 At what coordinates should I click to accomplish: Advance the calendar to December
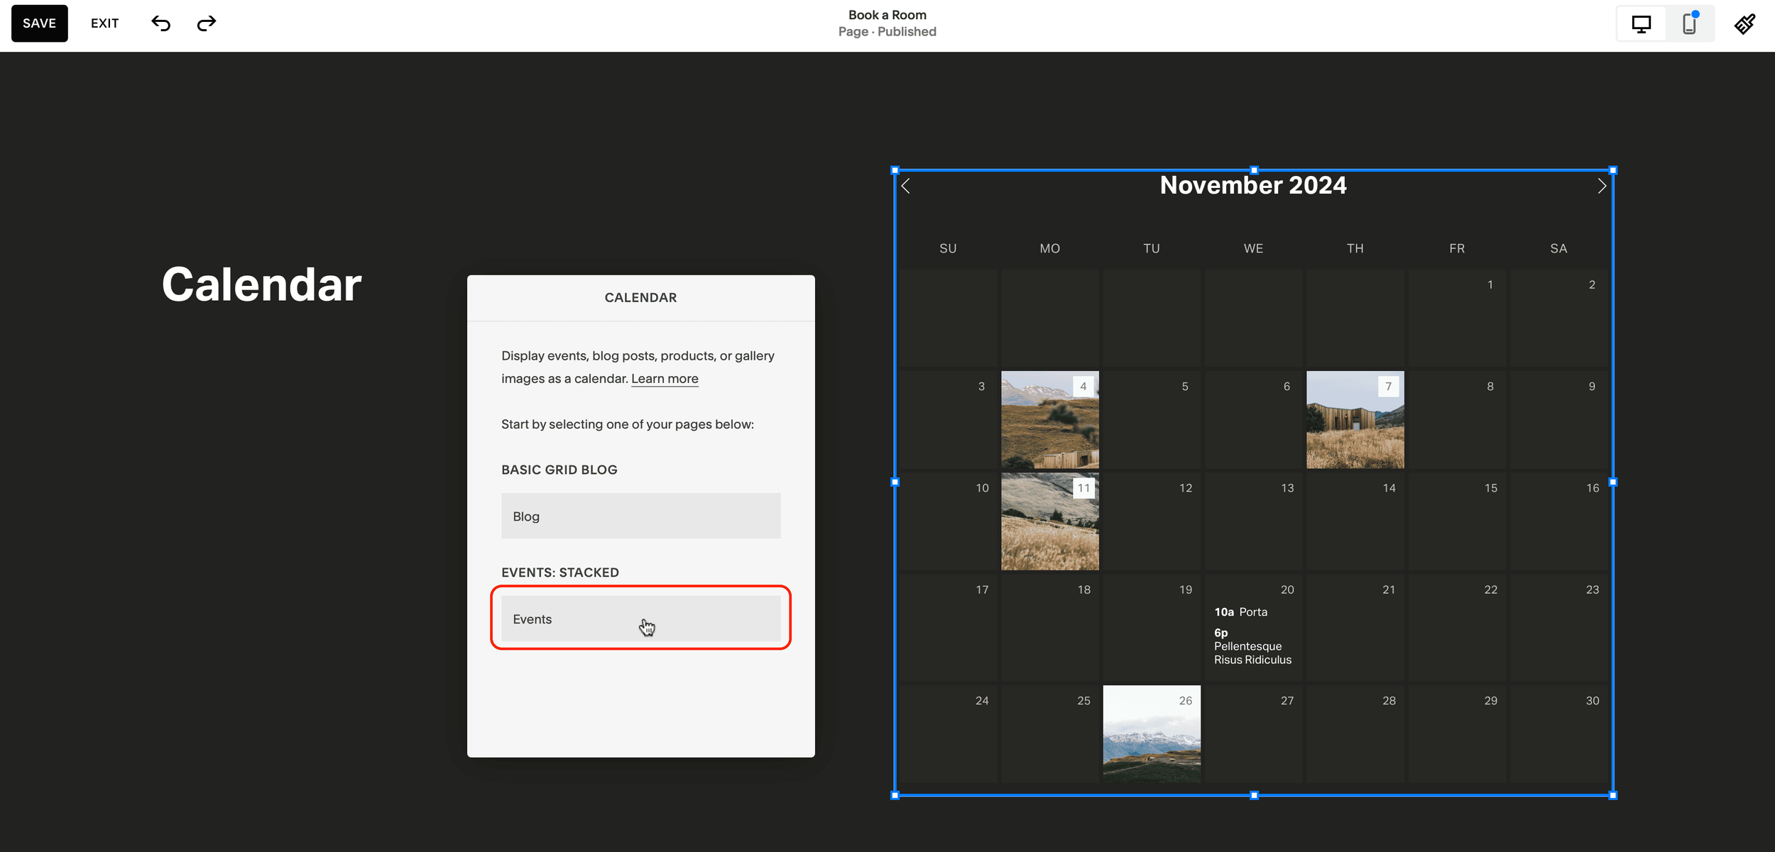[1602, 184]
